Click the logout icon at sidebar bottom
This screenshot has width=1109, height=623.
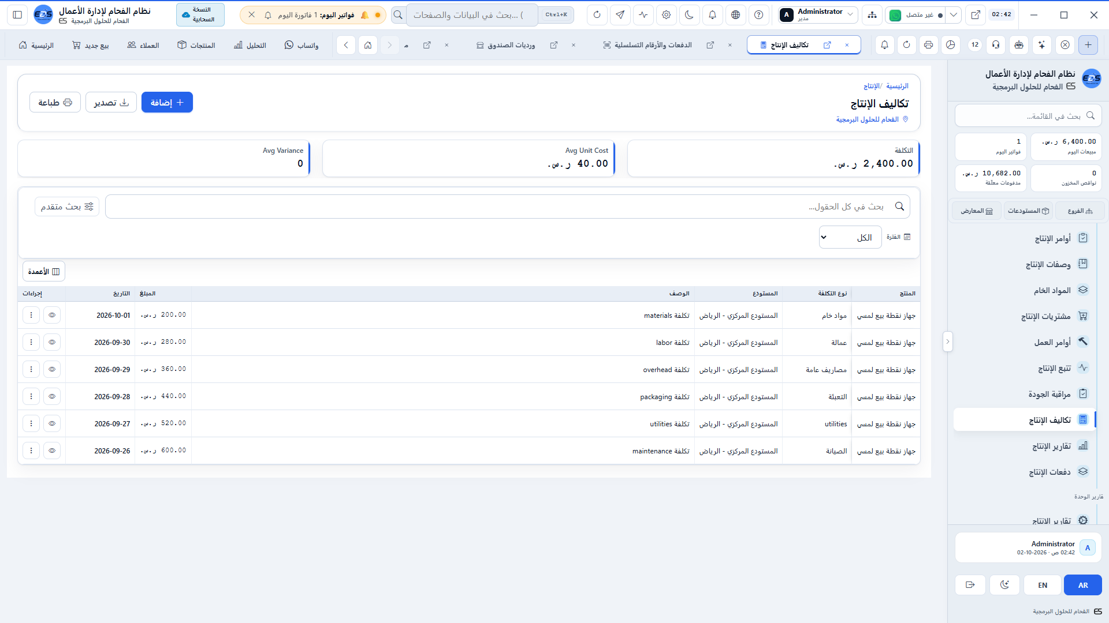coord(970,585)
